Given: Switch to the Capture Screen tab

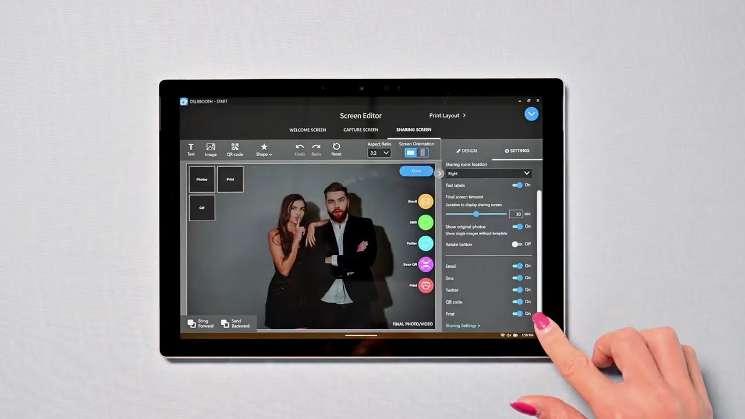Looking at the screenshot, I should click(360, 130).
